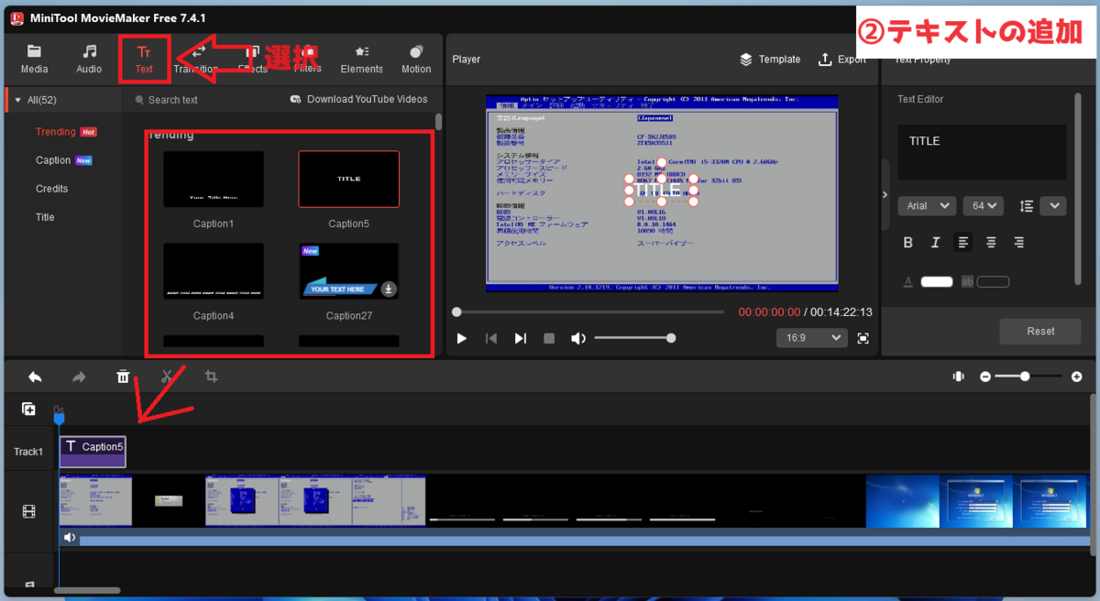Open the Media tab
This screenshot has height=601, width=1100.
tap(34, 59)
